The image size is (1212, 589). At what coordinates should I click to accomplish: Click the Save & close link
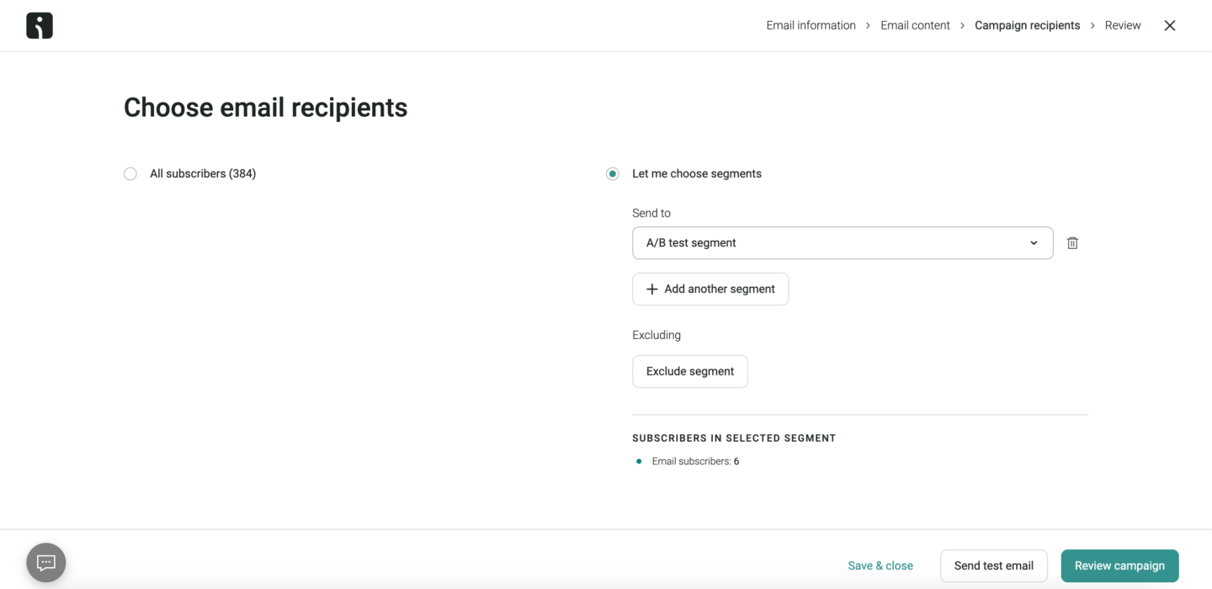tap(880, 565)
